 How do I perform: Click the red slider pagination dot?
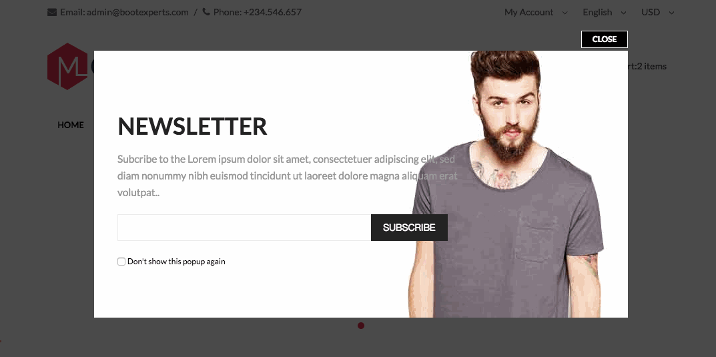coord(361,326)
